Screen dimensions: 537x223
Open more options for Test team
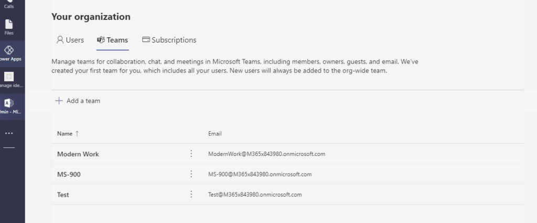point(191,194)
